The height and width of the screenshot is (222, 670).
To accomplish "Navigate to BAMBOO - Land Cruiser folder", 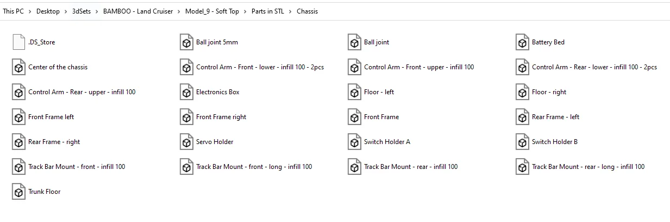I will tap(137, 11).
